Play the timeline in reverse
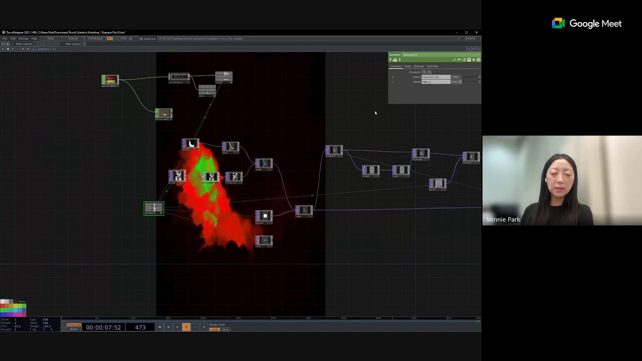642x361 pixels. 177,327
